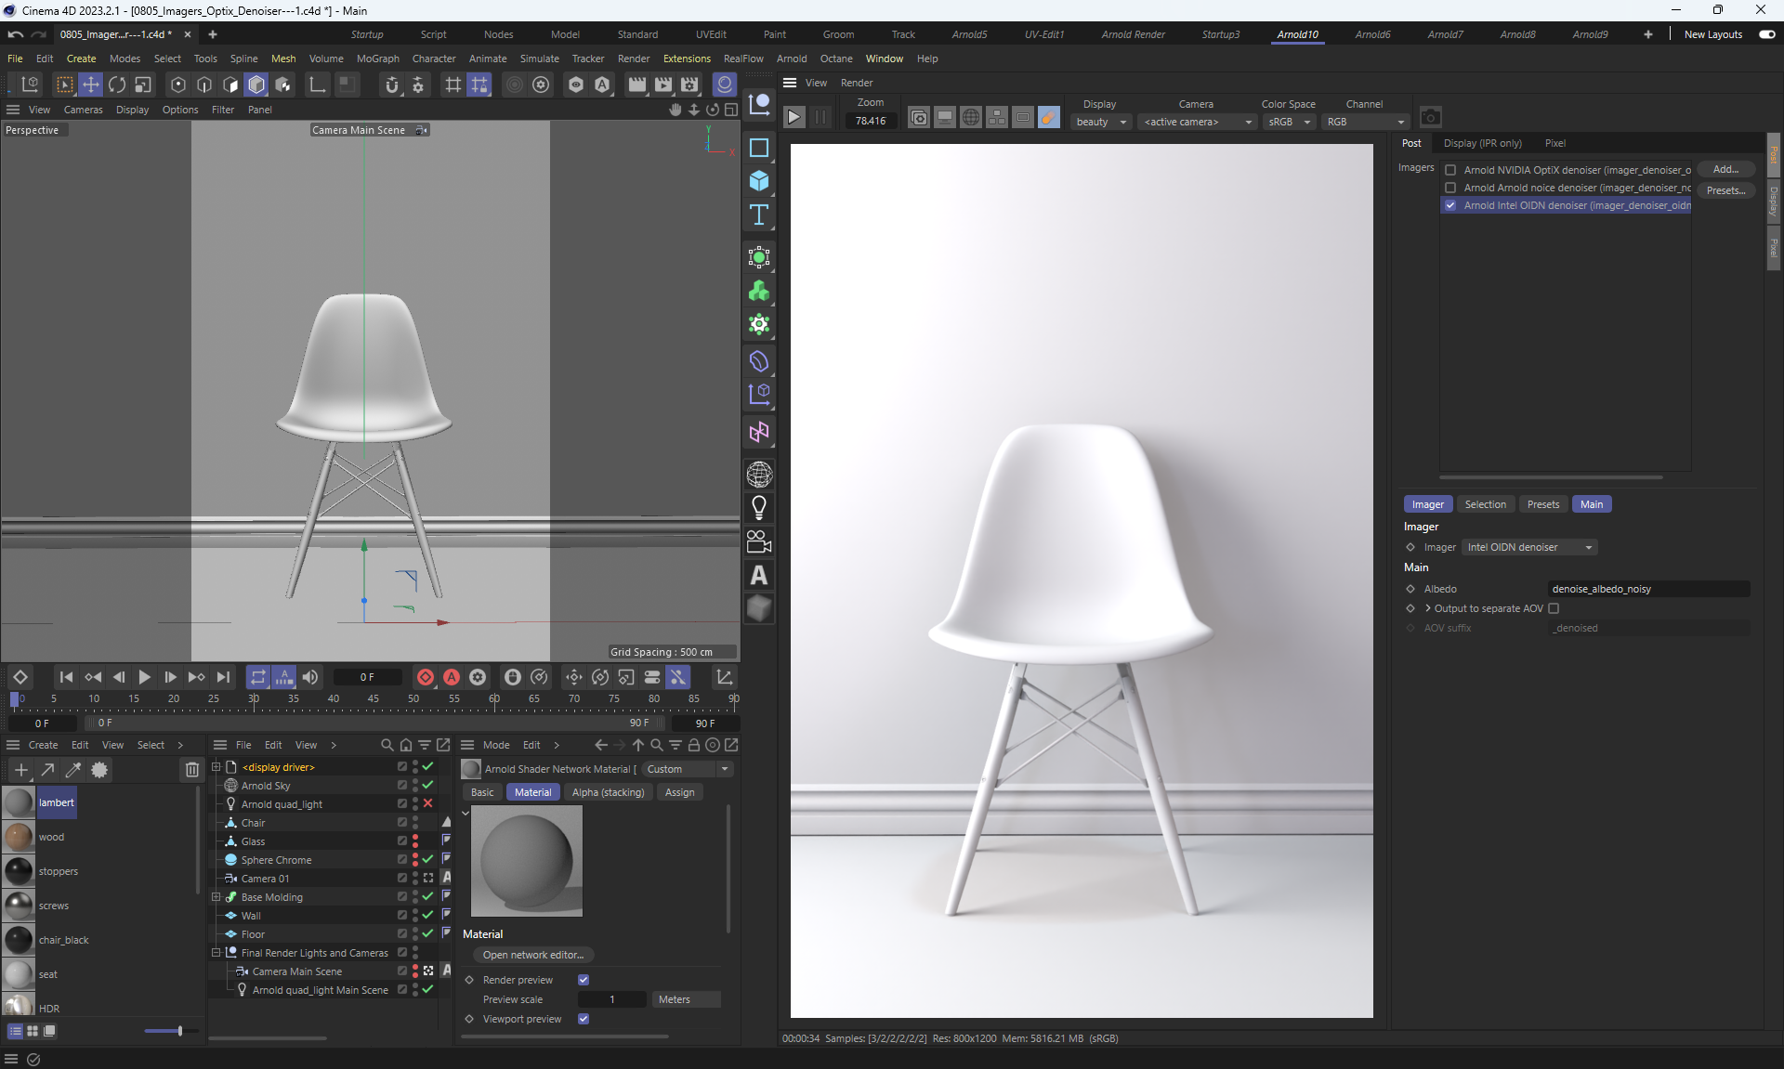Toggle Output to separate AOV checkbox

pos(1554,608)
